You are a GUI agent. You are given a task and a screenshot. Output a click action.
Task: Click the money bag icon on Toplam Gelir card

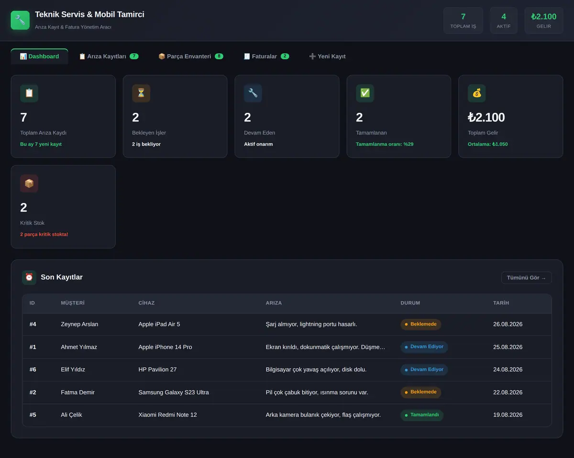tap(477, 93)
